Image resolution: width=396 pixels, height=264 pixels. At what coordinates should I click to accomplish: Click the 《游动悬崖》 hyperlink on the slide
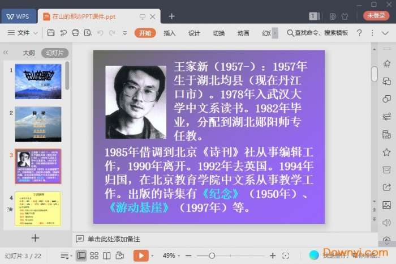click(x=139, y=207)
